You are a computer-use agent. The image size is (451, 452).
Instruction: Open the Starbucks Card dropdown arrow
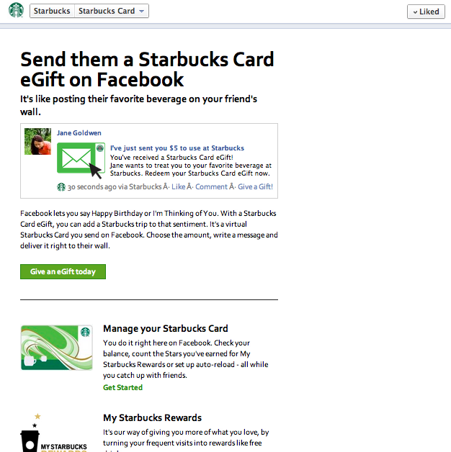click(141, 12)
